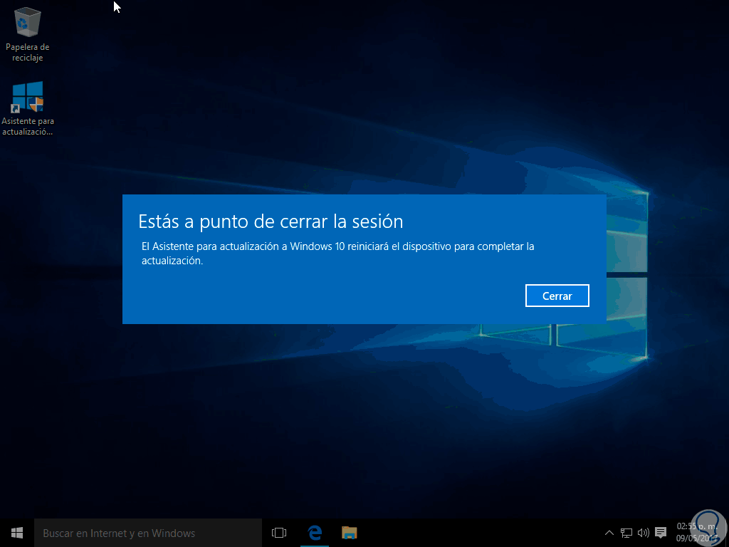Open Task View from the taskbar
This screenshot has height=547, width=729.
pyautogui.click(x=279, y=533)
